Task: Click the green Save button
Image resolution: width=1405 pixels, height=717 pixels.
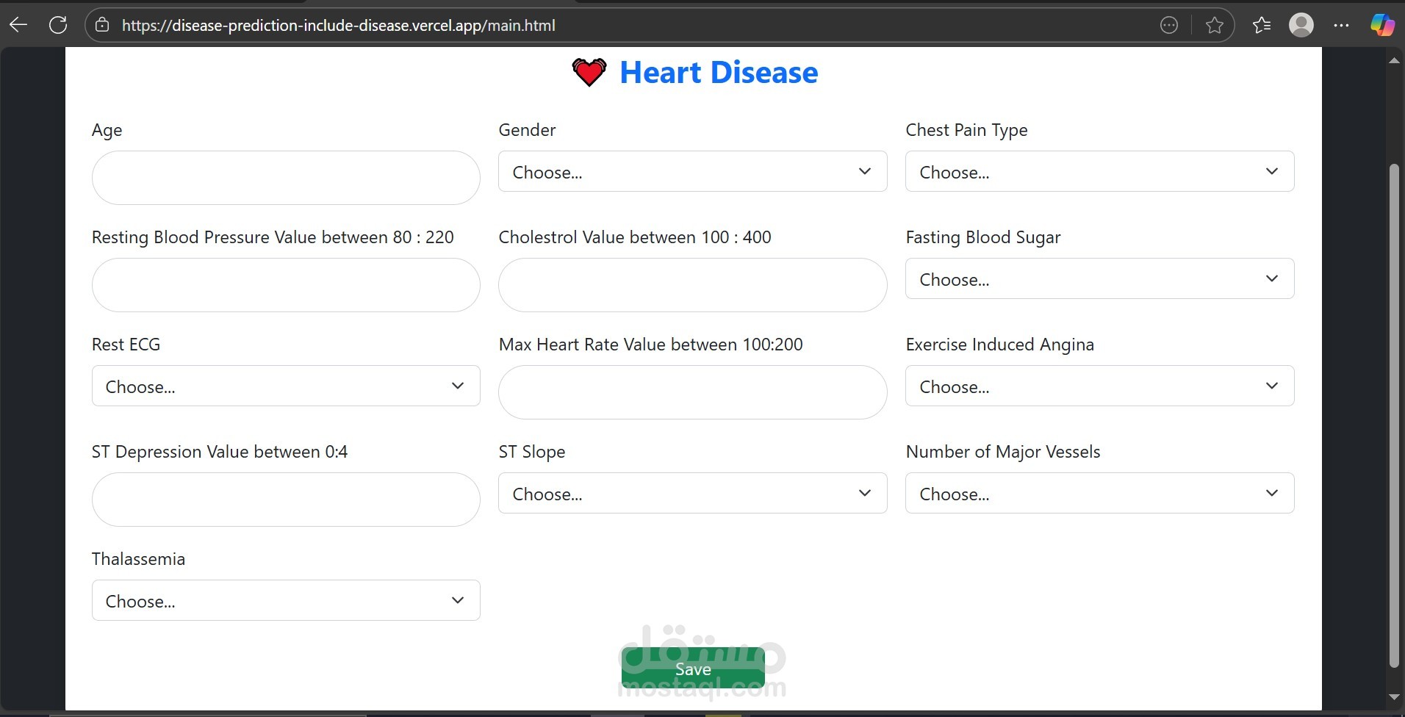Action: point(693,669)
